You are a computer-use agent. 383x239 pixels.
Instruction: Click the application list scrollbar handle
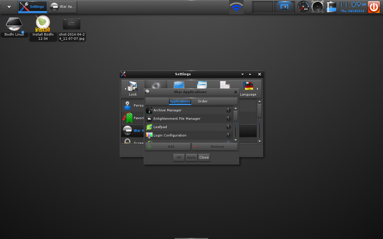(235, 116)
